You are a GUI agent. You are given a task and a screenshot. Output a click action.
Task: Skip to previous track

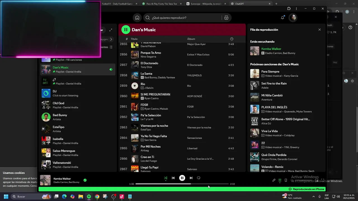click(173, 178)
